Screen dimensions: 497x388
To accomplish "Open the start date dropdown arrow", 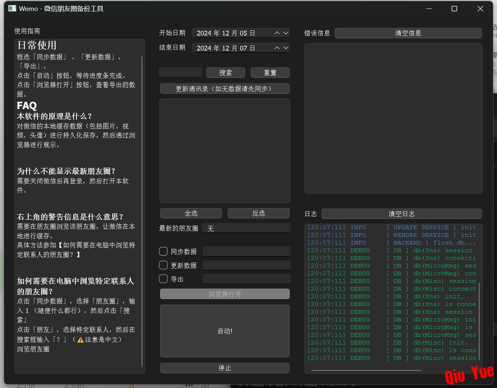I will point(286,33).
